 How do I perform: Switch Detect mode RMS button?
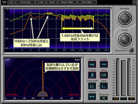pos(92,97)
